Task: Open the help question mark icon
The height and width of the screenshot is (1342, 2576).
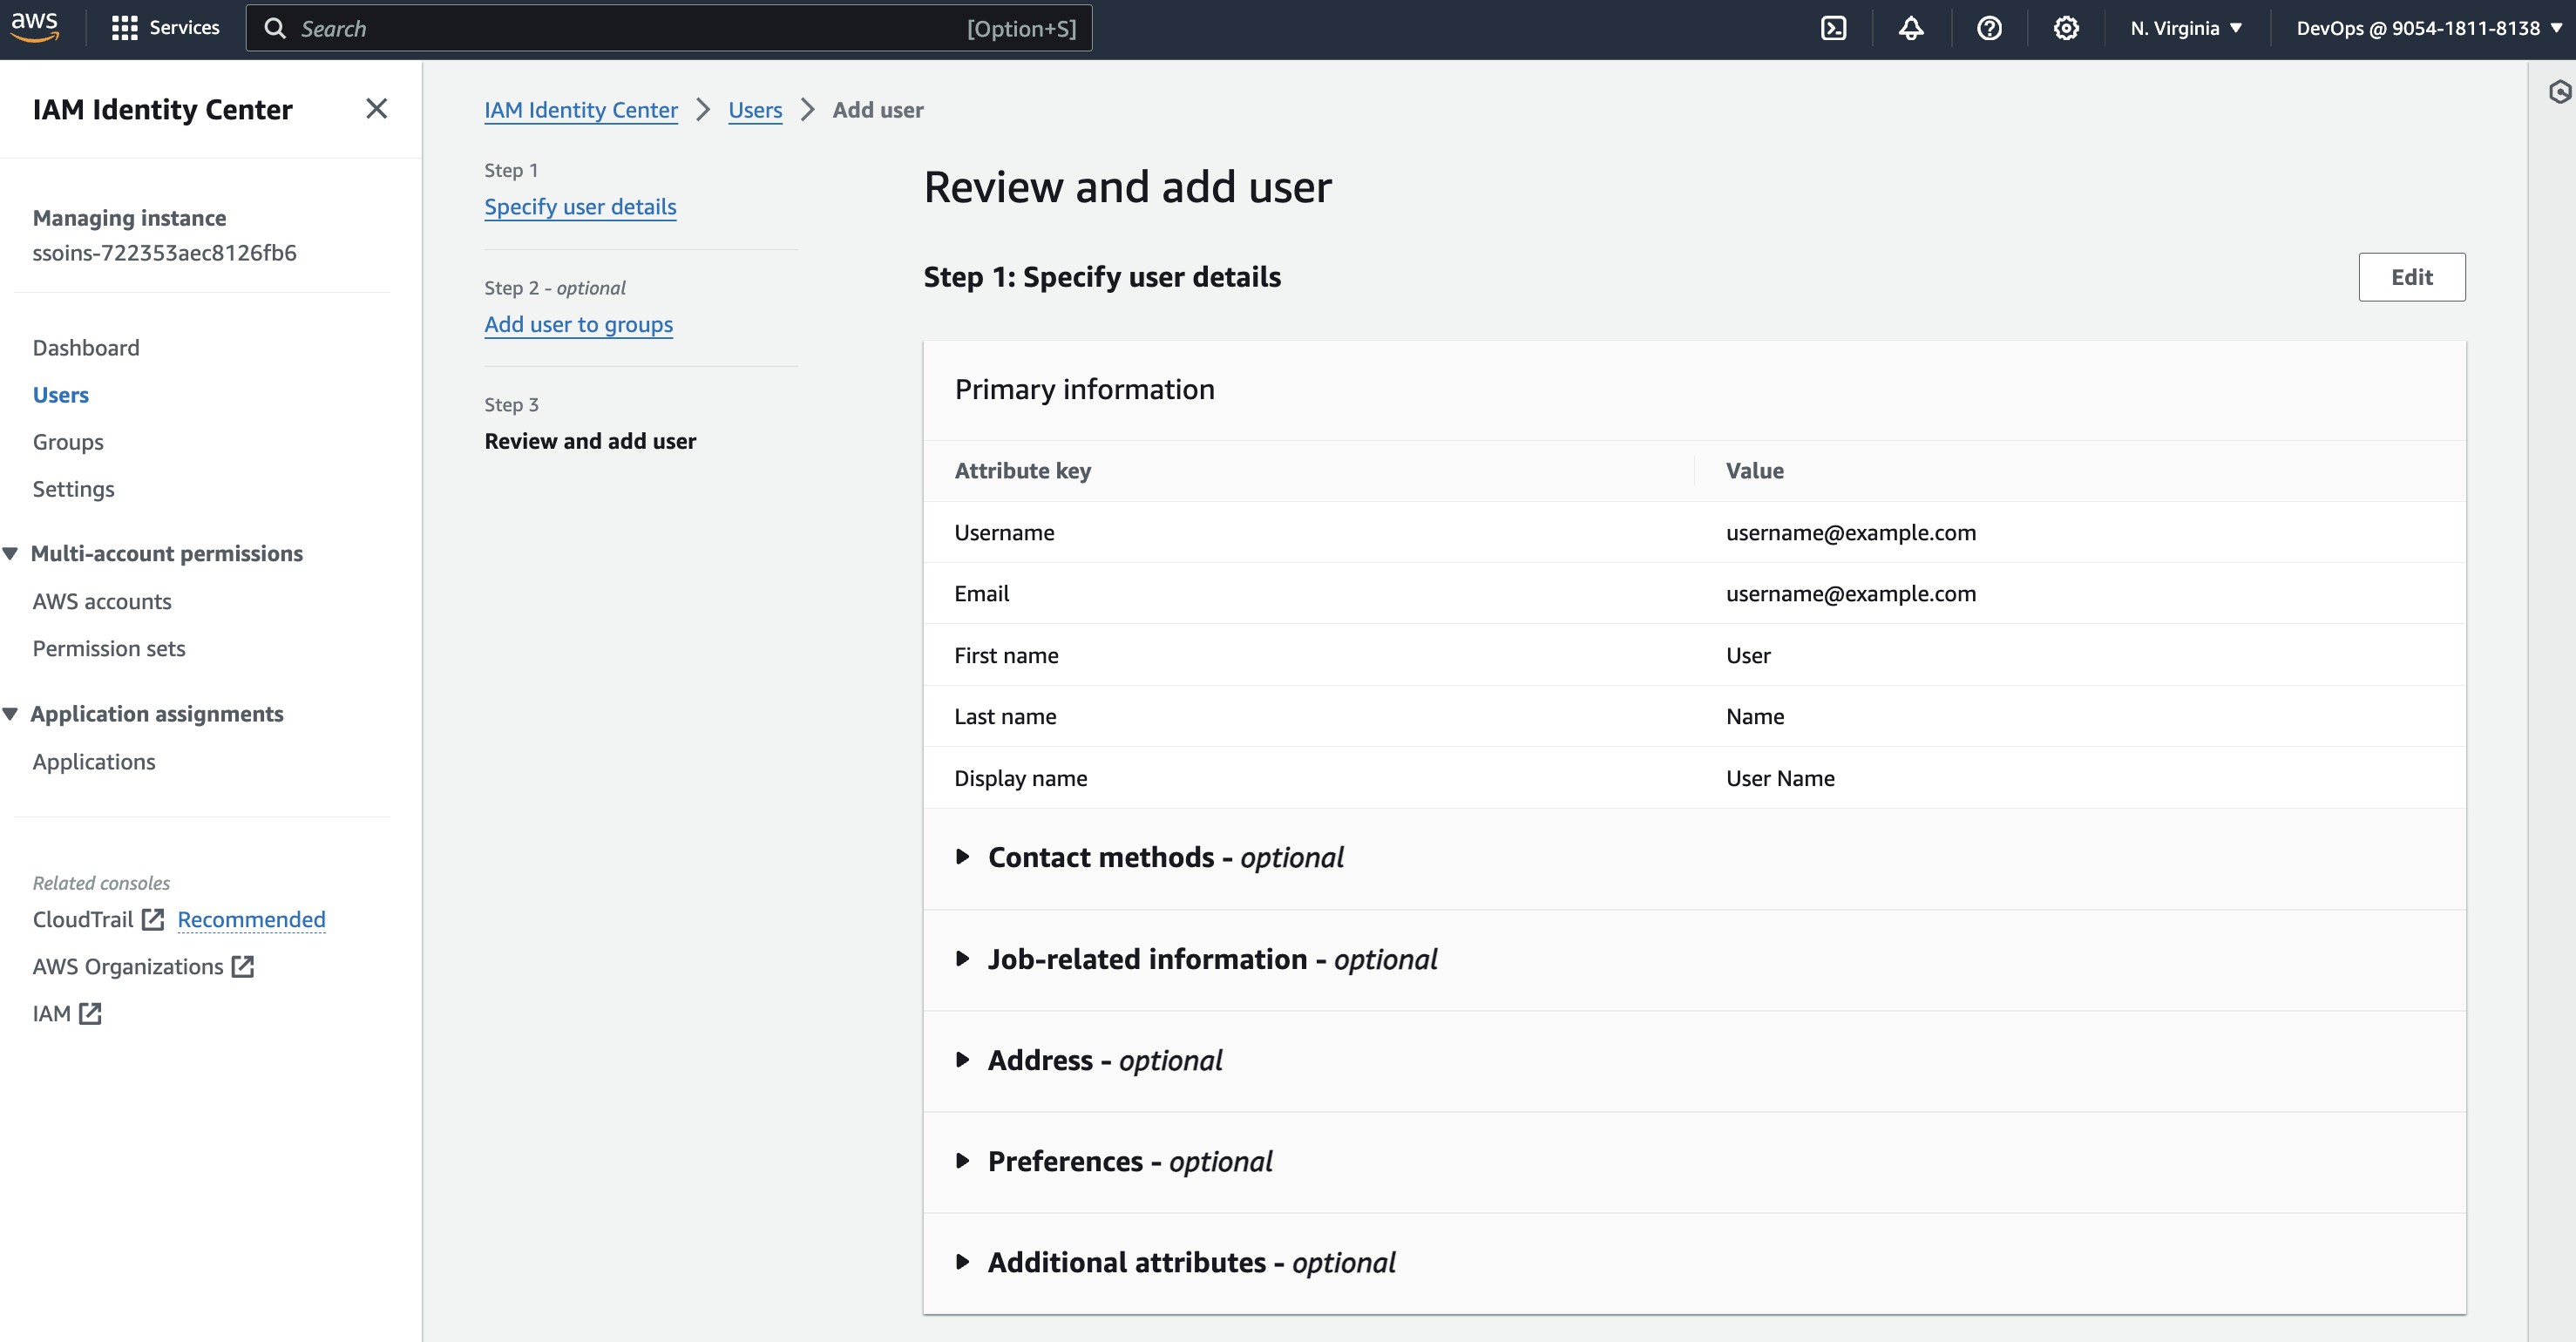Action: tap(1989, 28)
